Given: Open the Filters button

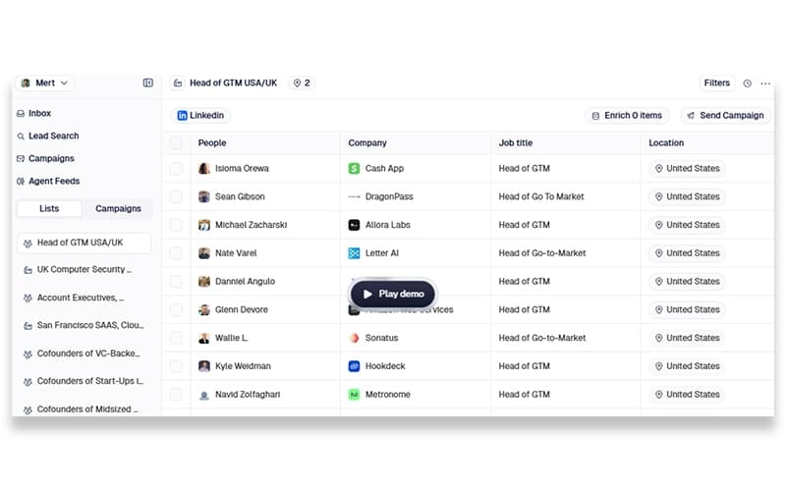Looking at the screenshot, I should pyautogui.click(x=717, y=82).
